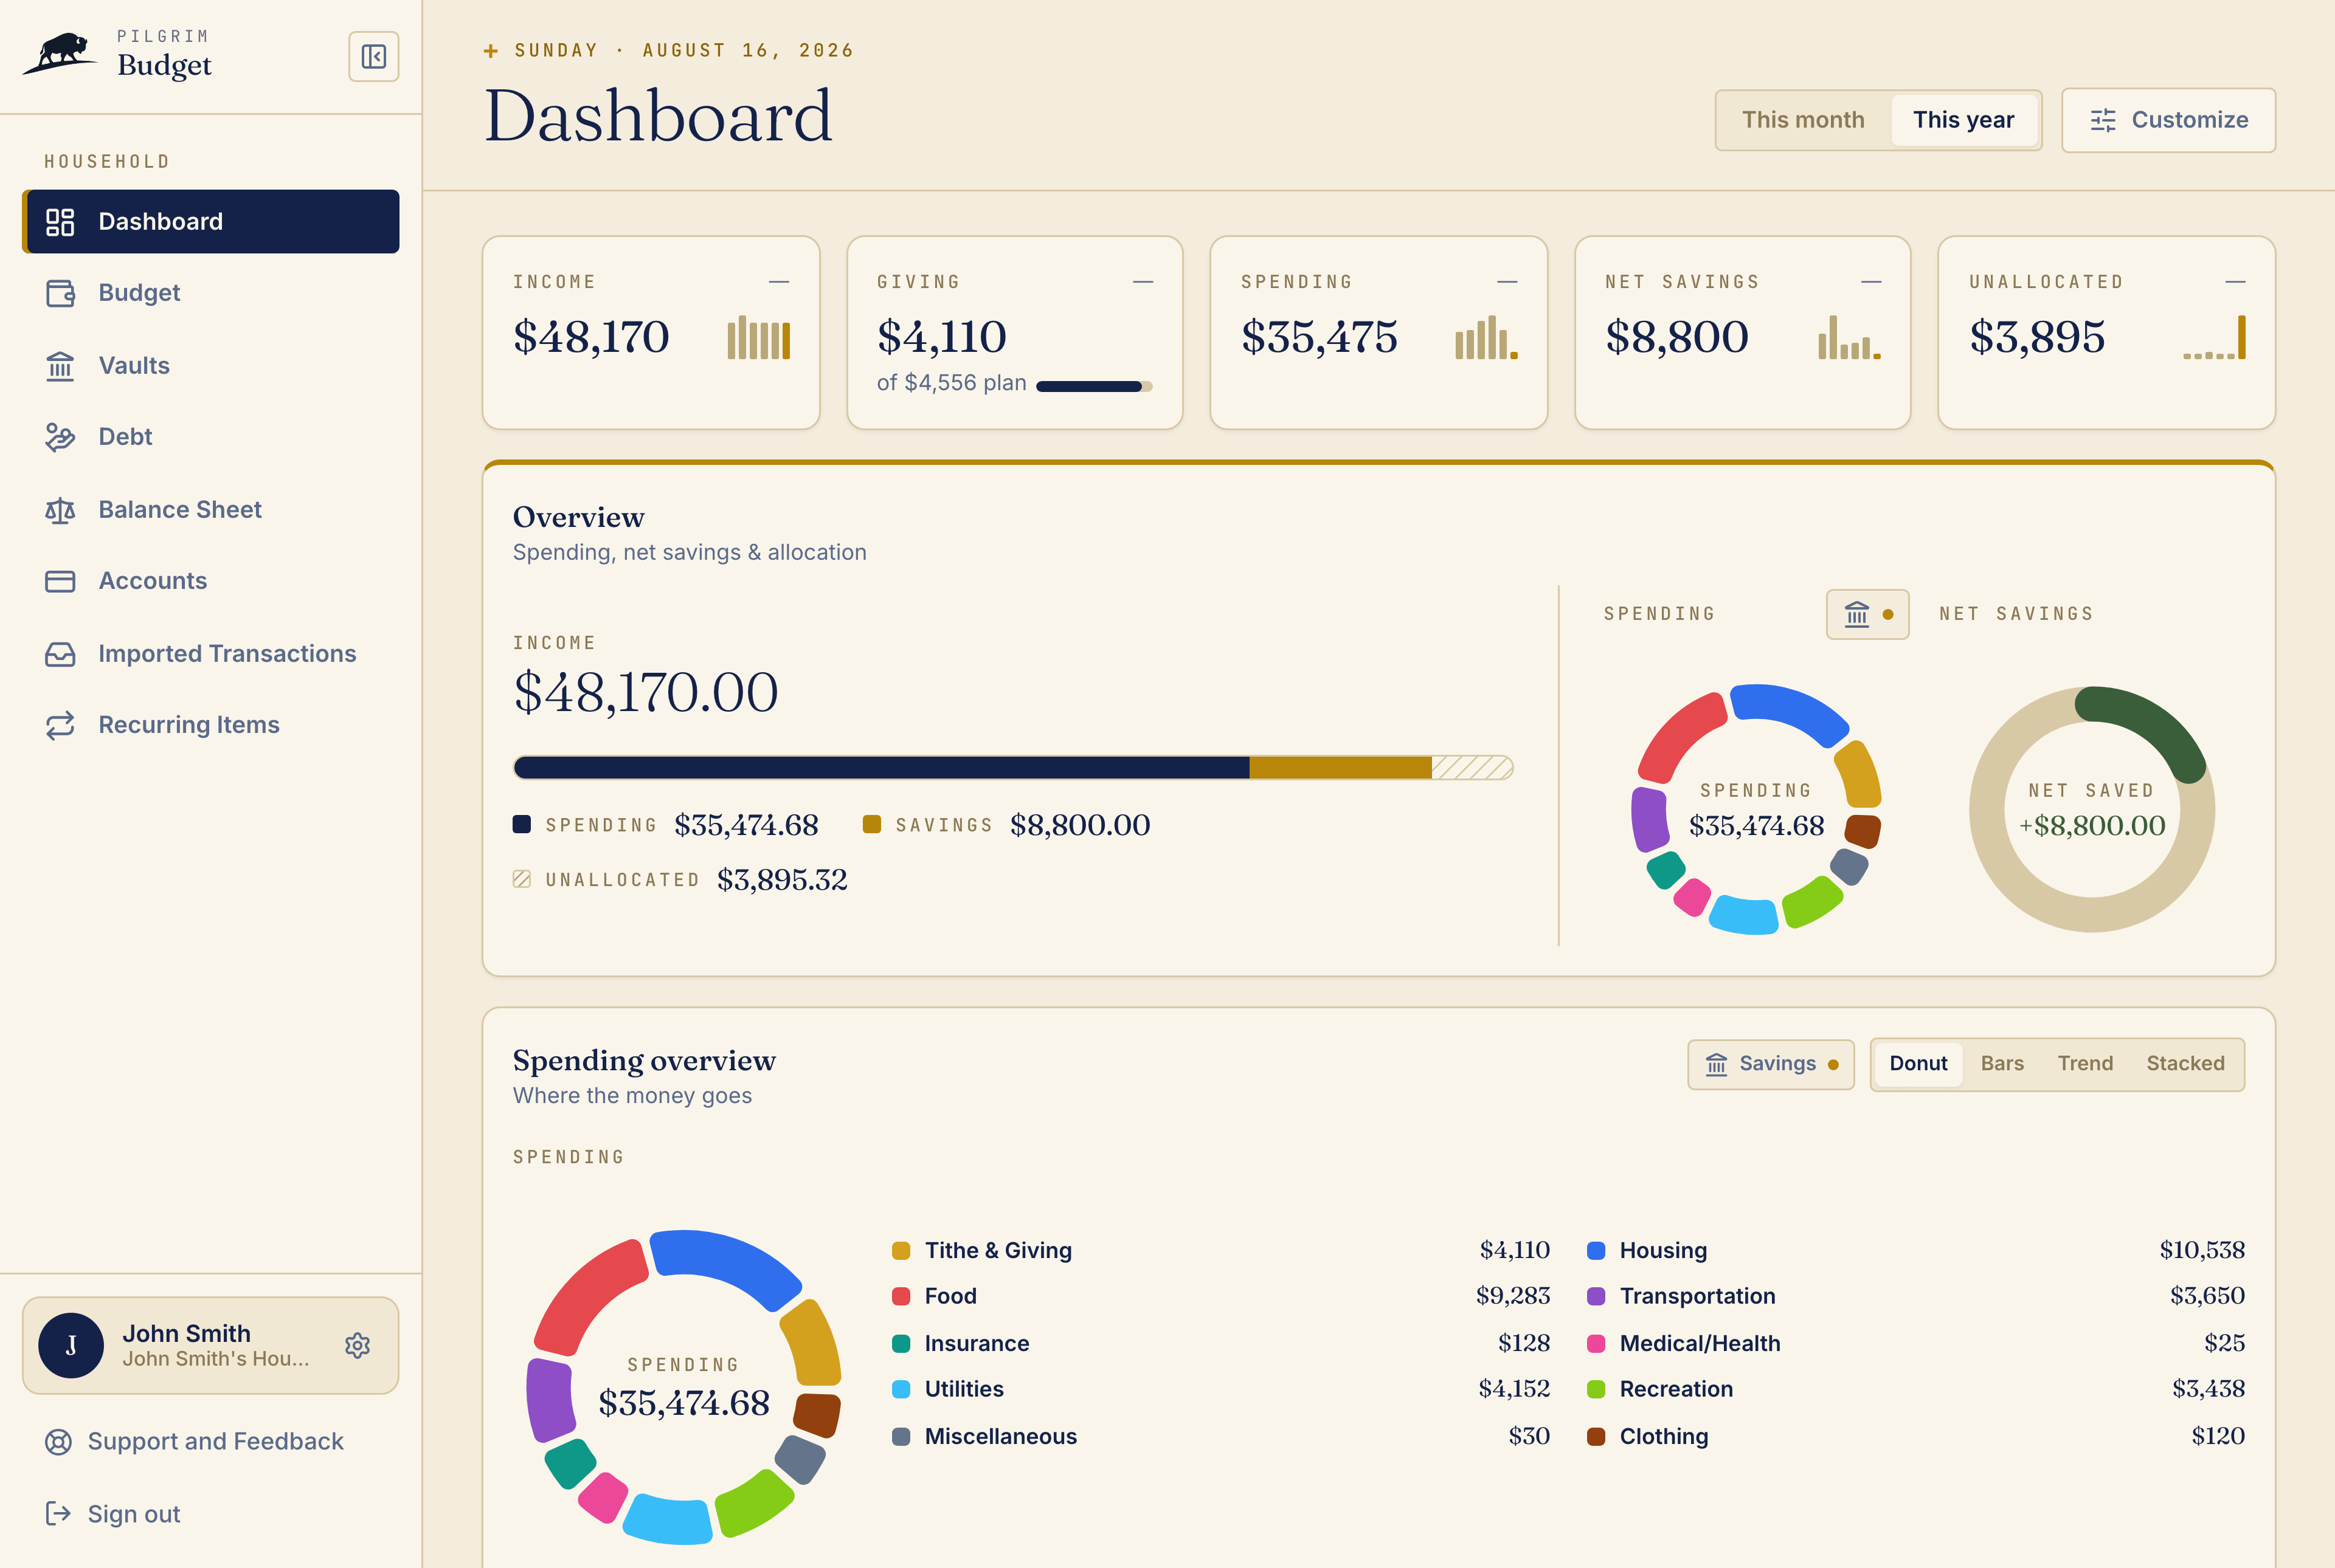Click the Pilgrim Budget bison logo
This screenshot has width=2335, height=1568.
[59, 53]
